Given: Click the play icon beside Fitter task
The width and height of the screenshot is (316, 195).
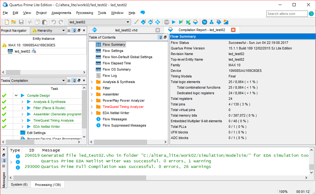Looking at the screenshot, I should click(x=29, y=108).
